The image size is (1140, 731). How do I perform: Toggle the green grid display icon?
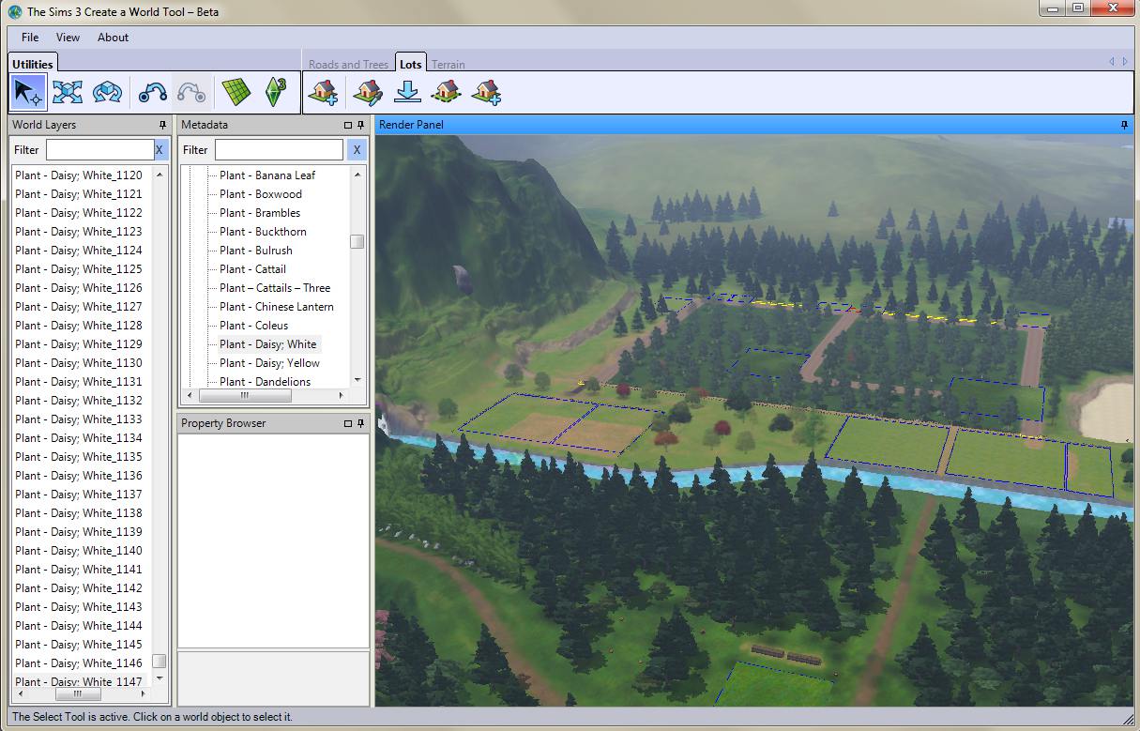[236, 92]
